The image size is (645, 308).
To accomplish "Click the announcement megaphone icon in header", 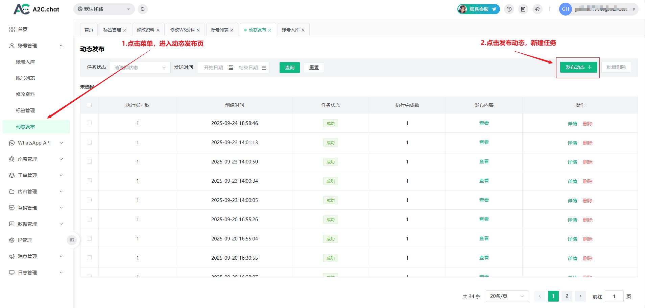I will coord(537,9).
